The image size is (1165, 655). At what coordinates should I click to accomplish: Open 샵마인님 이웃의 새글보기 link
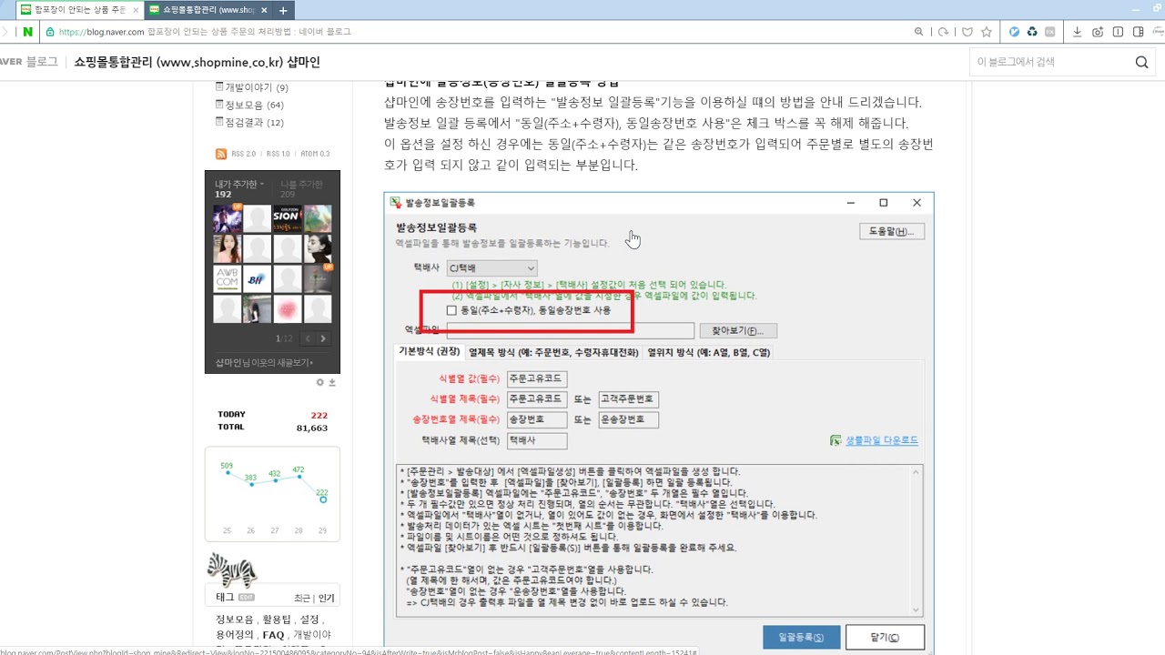pos(264,362)
